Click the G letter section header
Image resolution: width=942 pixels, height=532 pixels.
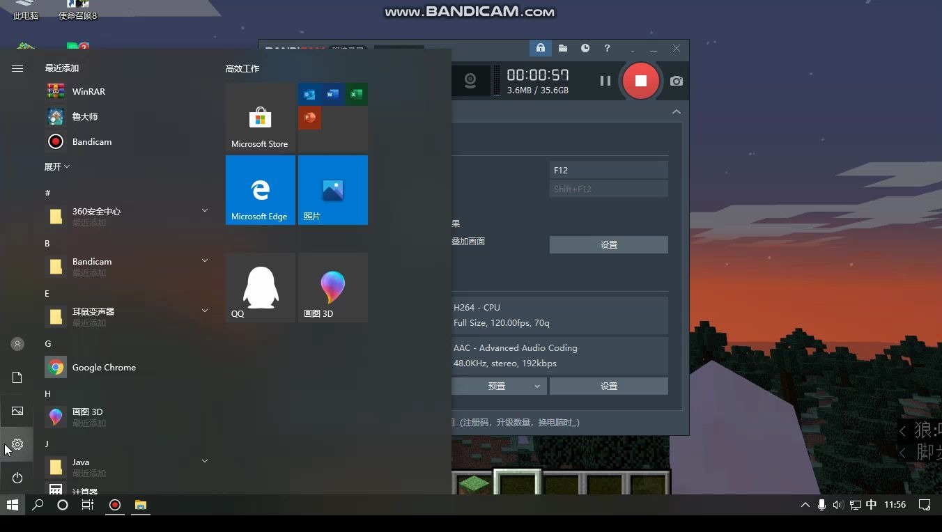coord(47,343)
